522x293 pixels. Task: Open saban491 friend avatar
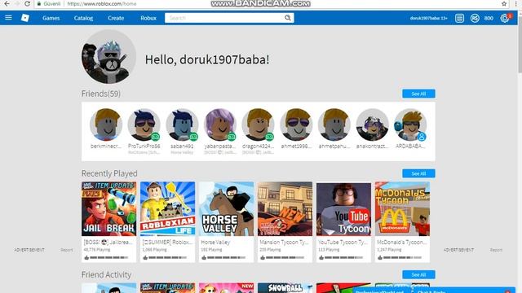[182, 125]
